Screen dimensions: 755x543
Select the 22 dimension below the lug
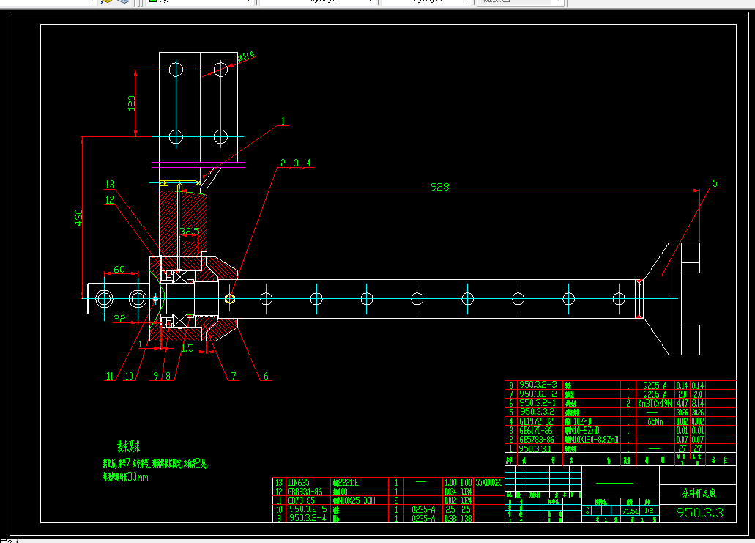(x=119, y=319)
